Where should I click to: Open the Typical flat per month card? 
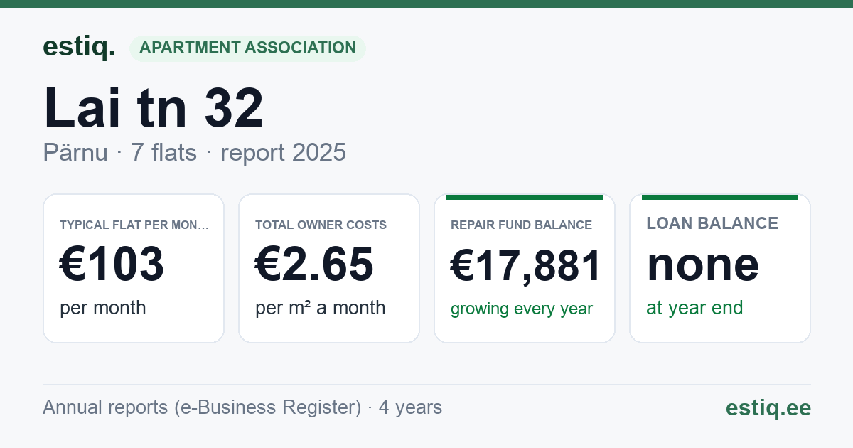coord(134,268)
